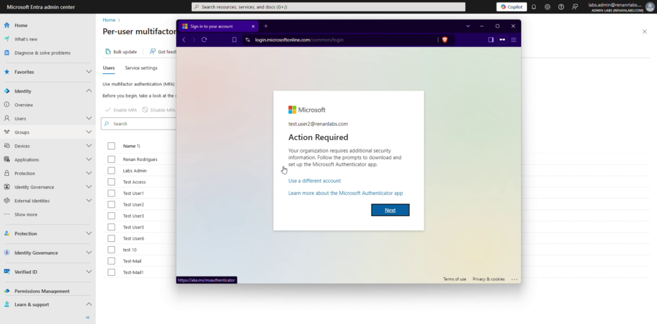The height and width of the screenshot is (324, 657).
Task: Expand the Users submenu chevron
Action: click(89, 119)
